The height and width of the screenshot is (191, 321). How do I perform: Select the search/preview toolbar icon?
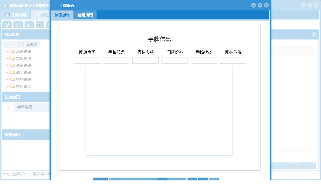pos(7,25)
